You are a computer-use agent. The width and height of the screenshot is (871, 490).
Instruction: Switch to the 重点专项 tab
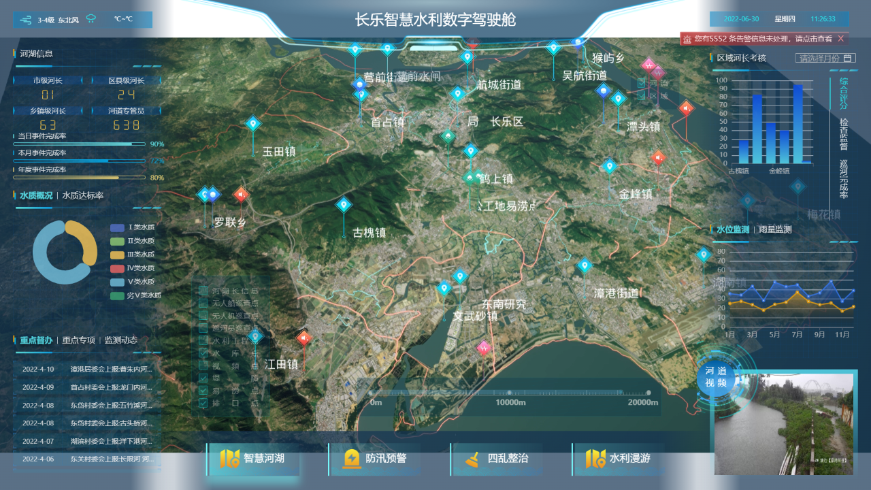pyautogui.click(x=78, y=340)
